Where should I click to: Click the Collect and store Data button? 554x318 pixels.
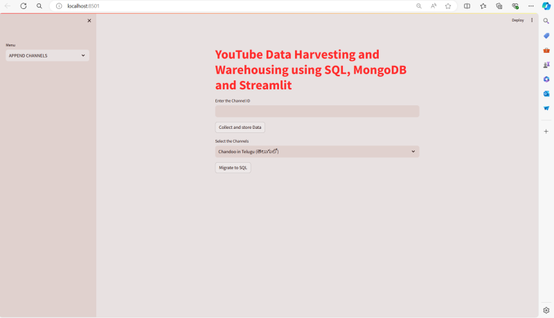click(x=240, y=127)
